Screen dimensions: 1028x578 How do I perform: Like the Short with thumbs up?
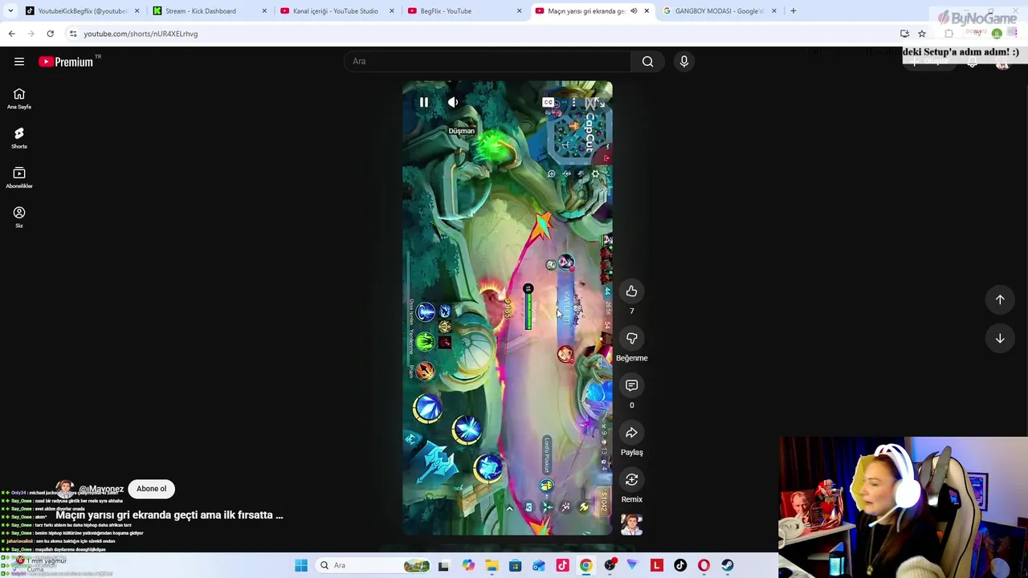(632, 291)
